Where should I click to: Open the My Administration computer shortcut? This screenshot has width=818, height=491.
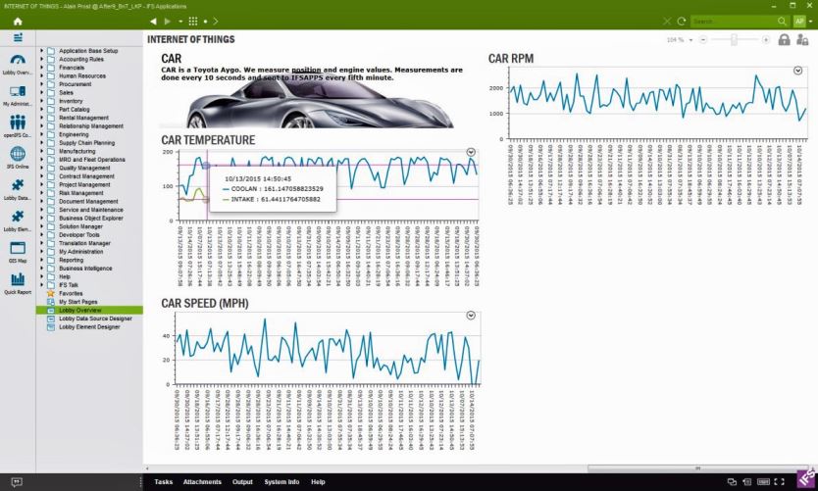(x=18, y=95)
